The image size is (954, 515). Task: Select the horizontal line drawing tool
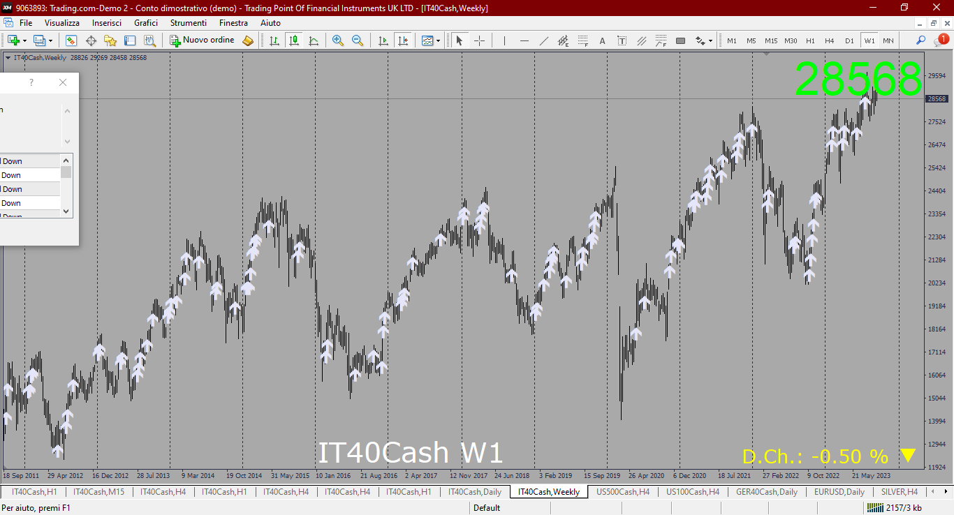click(x=524, y=40)
